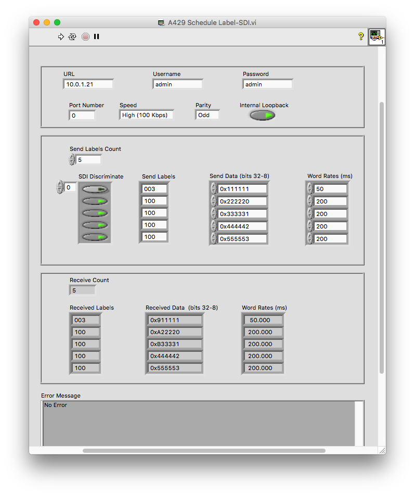Click the Send Labels Count stepper
The image size is (415, 496).
pos(72,160)
